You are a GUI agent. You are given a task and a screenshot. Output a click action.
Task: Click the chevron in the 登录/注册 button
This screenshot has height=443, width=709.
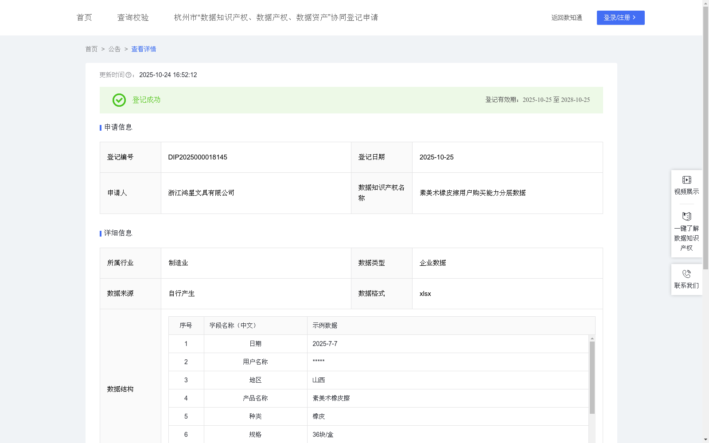coord(634,18)
